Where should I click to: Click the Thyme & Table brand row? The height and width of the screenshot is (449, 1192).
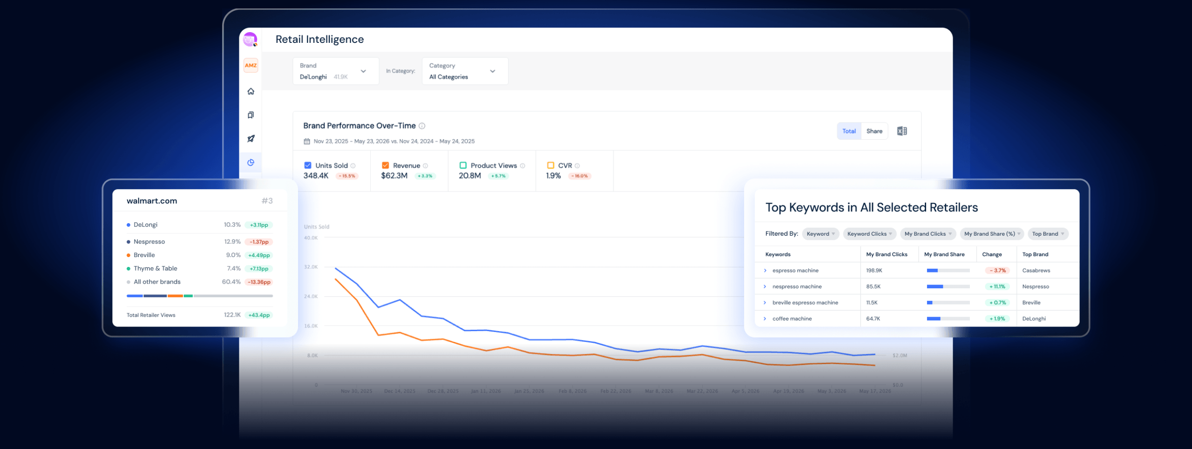coord(200,269)
